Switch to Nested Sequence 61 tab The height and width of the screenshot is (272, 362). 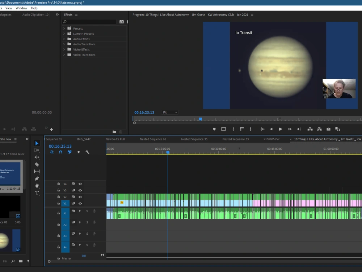click(x=153, y=139)
